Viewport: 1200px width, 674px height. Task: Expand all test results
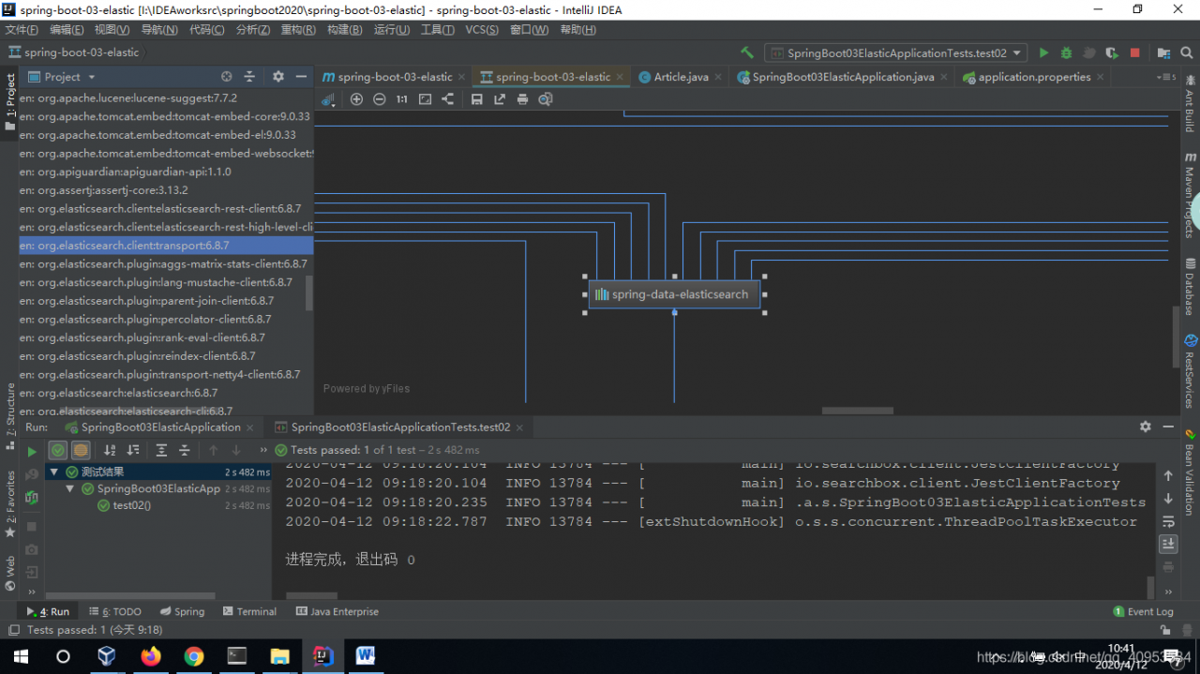click(x=161, y=451)
